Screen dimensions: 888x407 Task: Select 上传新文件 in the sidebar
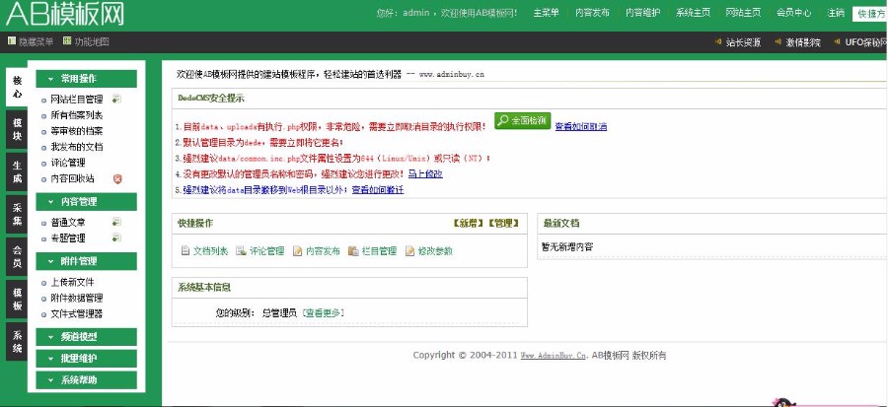[x=72, y=282]
